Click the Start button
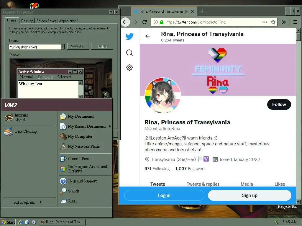Image resolution: width=302 pixels, height=226 pixels. tap(8, 222)
